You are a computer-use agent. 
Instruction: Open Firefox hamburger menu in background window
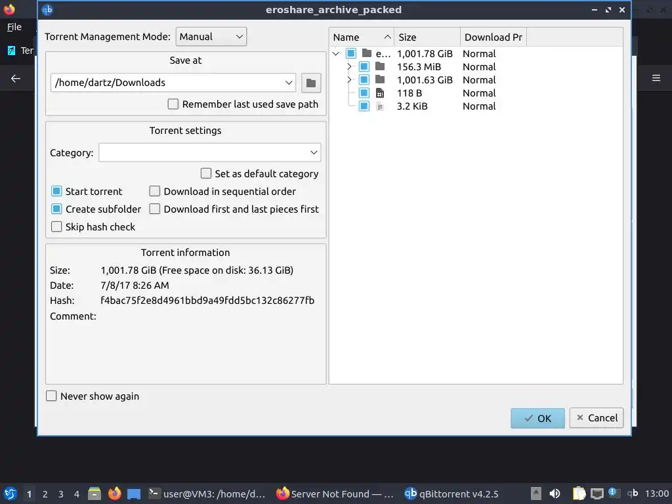[656, 78]
